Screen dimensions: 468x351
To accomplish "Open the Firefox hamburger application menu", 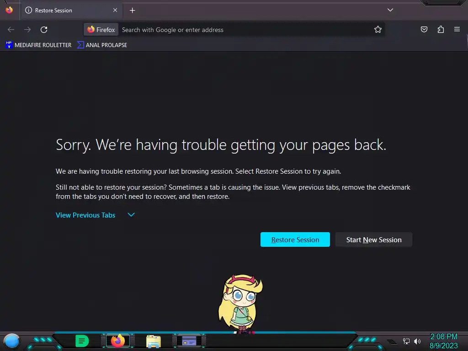I will 457,29.
